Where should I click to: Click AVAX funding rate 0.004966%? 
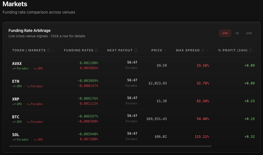tap(89, 68)
